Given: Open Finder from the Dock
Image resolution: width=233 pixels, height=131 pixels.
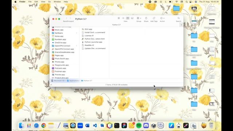Looking at the screenshot, I should (x=21, y=126).
